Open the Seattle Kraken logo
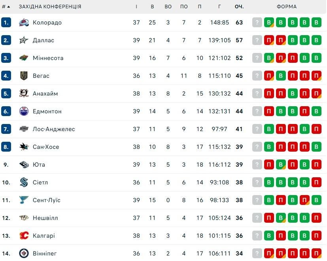Viewport: 327px width, 261px height. tap(24, 182)
